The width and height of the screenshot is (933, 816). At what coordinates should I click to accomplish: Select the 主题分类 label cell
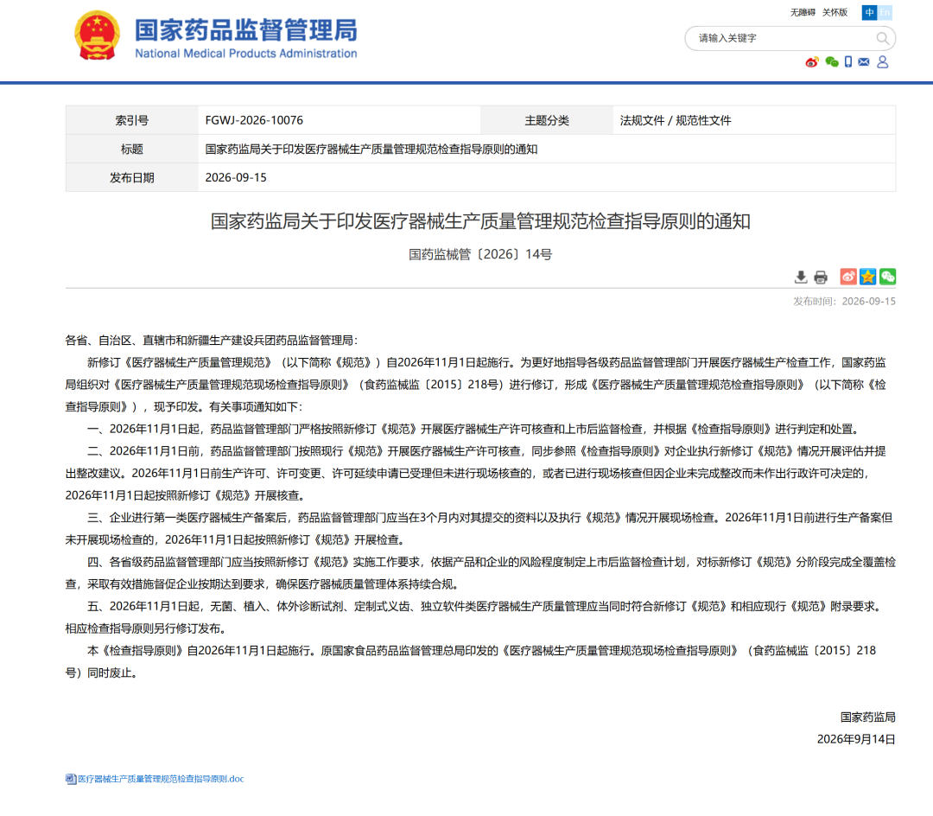click(x=546, y=121)
